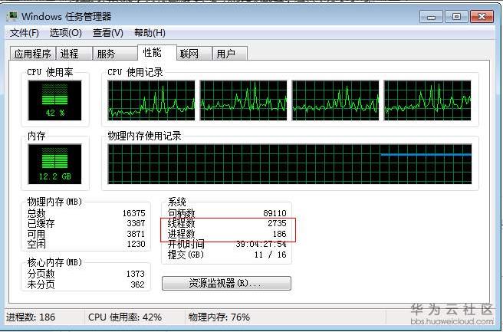Switch to the 应用程序 tab
The image size is (503, 332).
[33, 54]
